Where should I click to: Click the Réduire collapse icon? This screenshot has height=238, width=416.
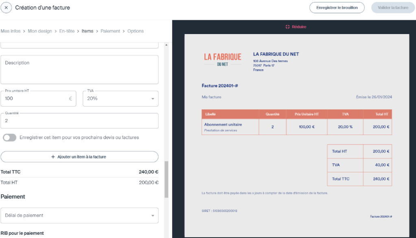point(288,27)
